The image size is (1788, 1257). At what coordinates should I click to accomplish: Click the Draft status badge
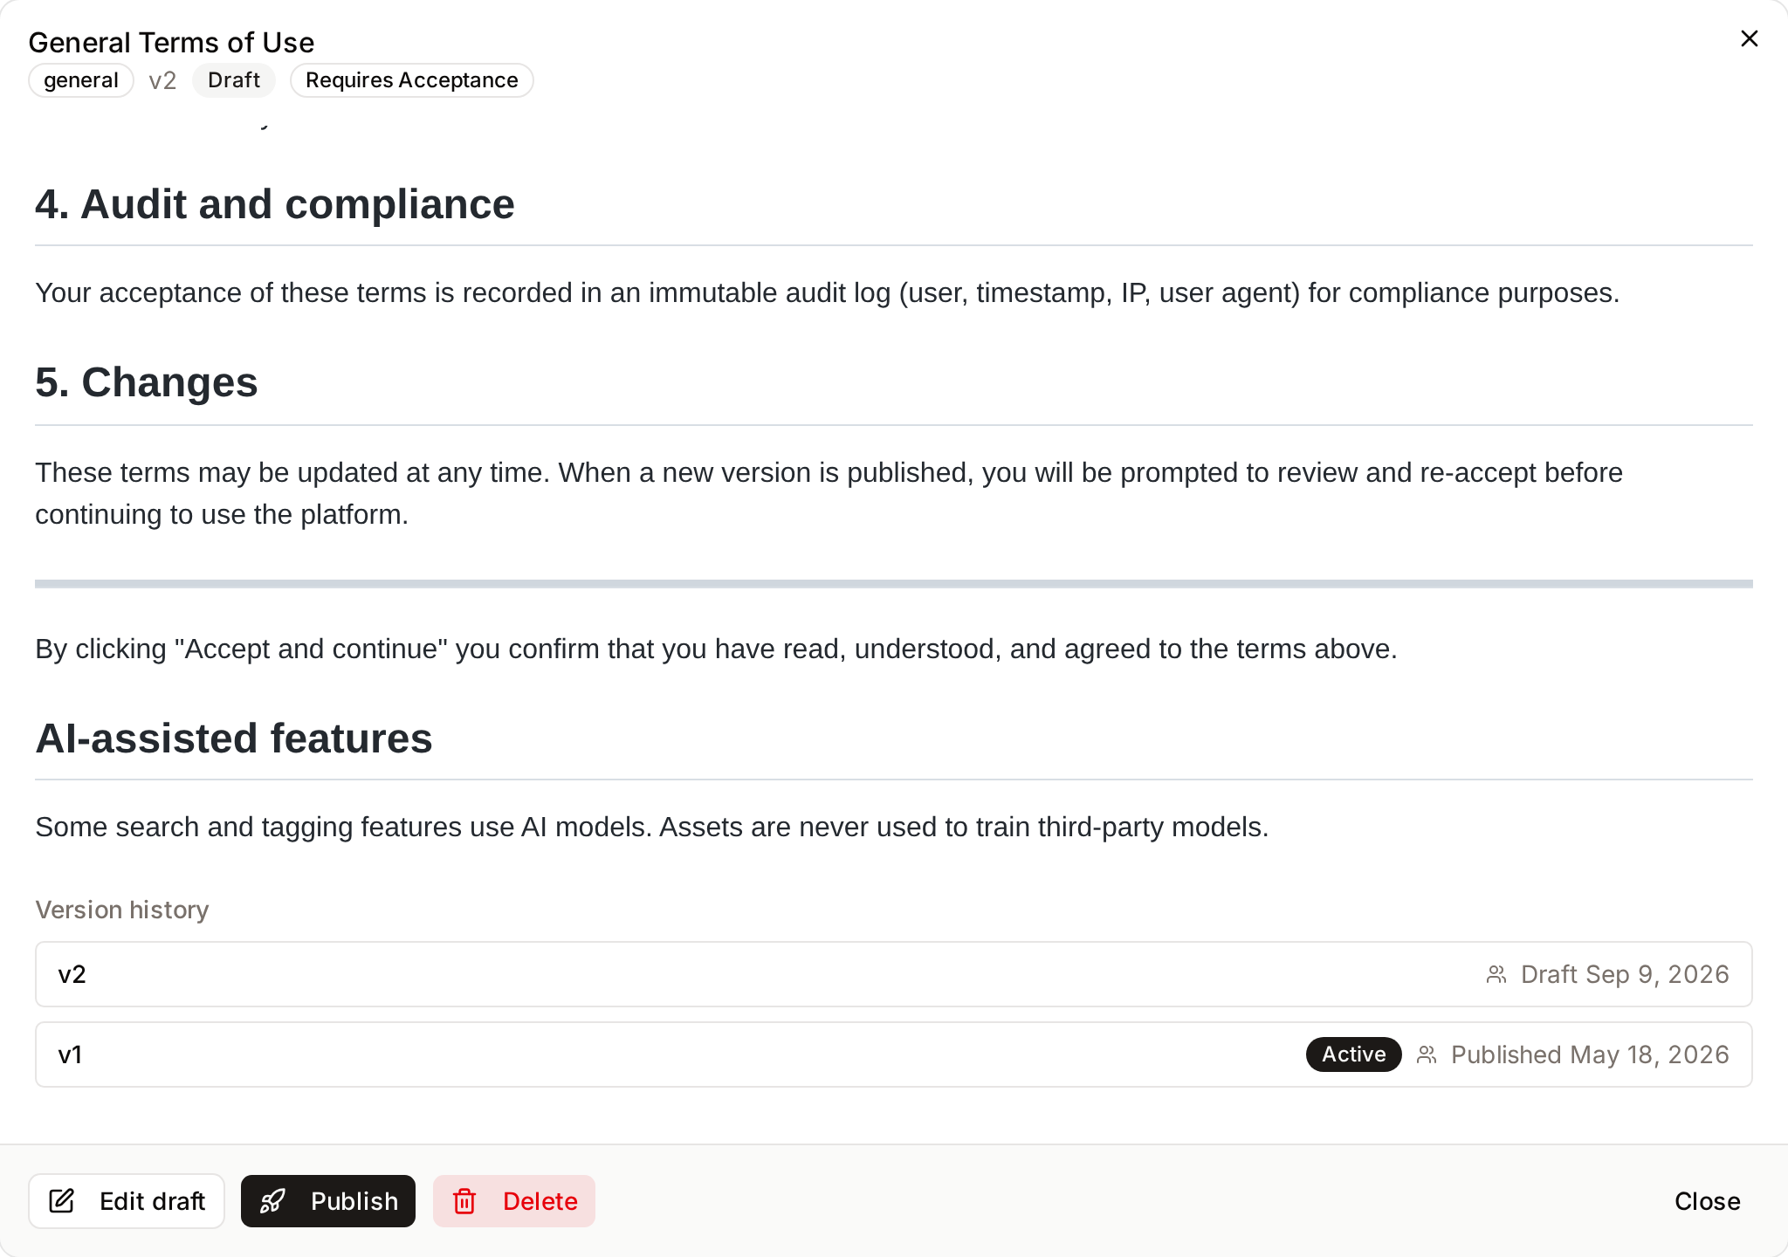click(234, 80)
